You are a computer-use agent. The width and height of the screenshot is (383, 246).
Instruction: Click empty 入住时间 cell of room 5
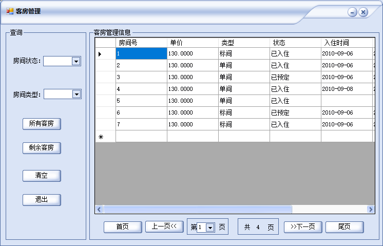(347, 101)
